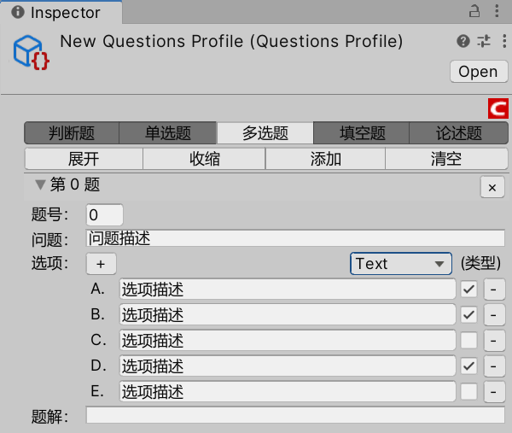Switch to the 单选题 tab

point(168,133)
